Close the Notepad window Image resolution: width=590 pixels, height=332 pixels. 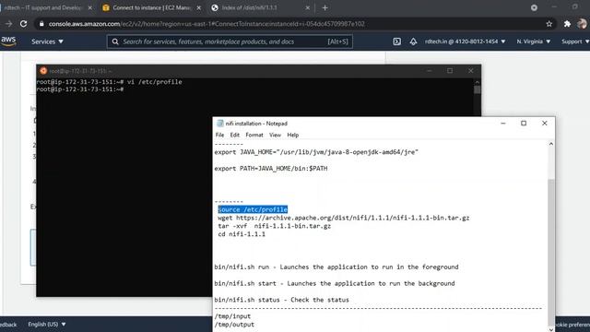pos(544,123)
